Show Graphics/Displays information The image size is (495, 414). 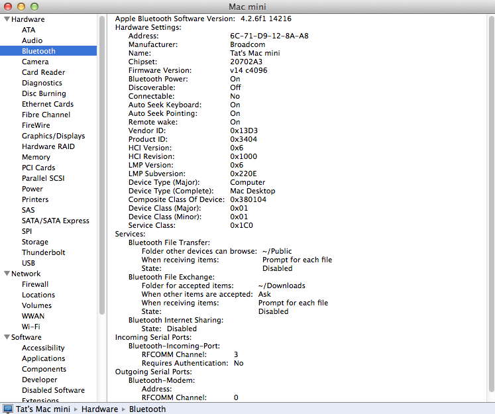click(x=53, y=136)
